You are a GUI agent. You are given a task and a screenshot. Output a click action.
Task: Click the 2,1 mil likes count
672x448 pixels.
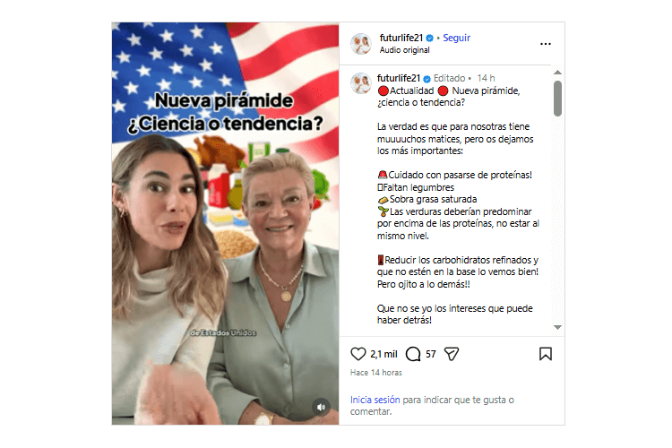384,354
